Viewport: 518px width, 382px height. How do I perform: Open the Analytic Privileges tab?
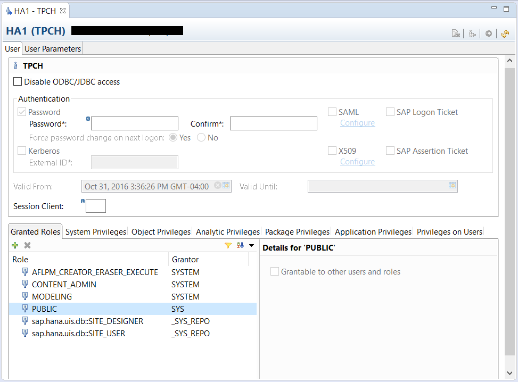pyautogui.click(x=228, y=232)
